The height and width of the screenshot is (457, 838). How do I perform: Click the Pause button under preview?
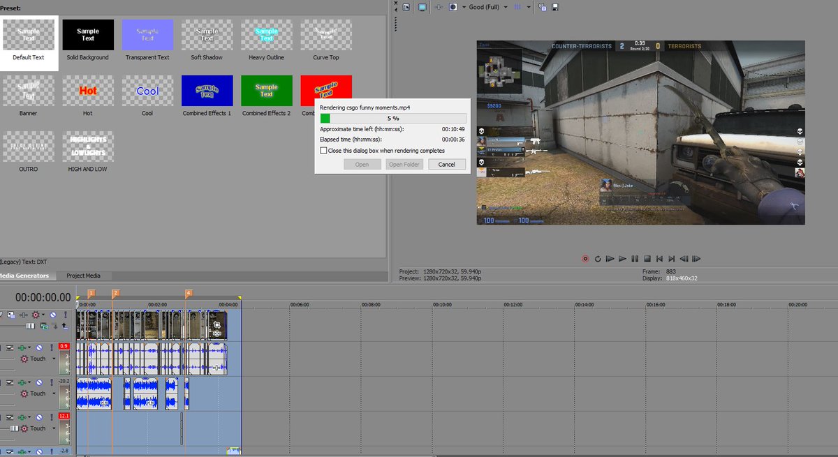(635, 259)
